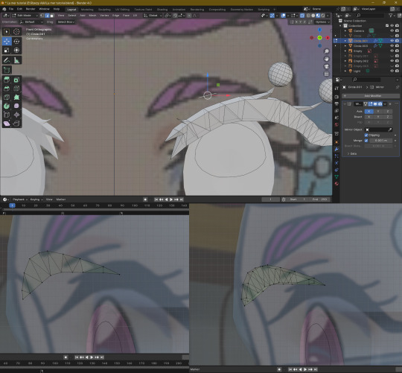Open the File menu
This screenshot has width=402, height=373.
coord(11,9)
